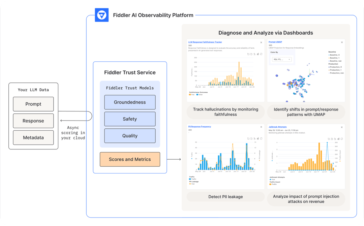
Task: Toggle the true legend under PII Leakage
Action: (192, 184)
